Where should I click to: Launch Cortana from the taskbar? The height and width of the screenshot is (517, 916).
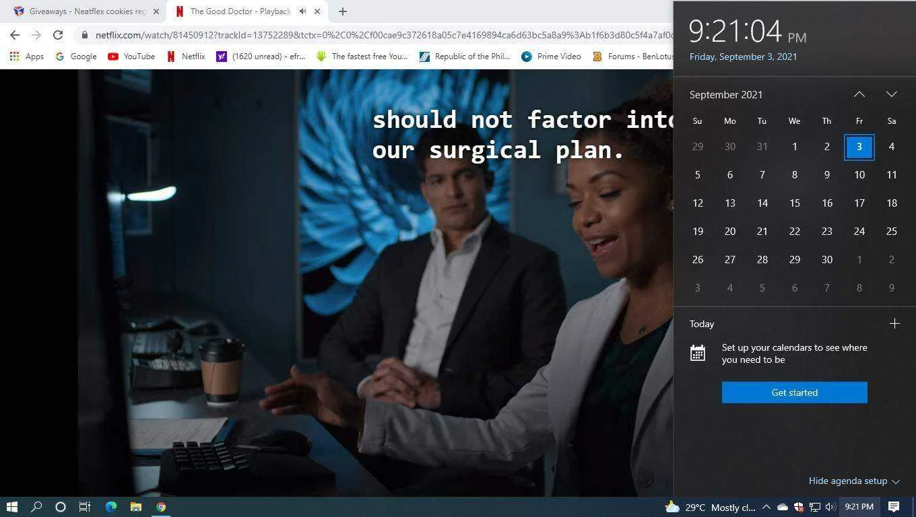click(x=61, y=507)
